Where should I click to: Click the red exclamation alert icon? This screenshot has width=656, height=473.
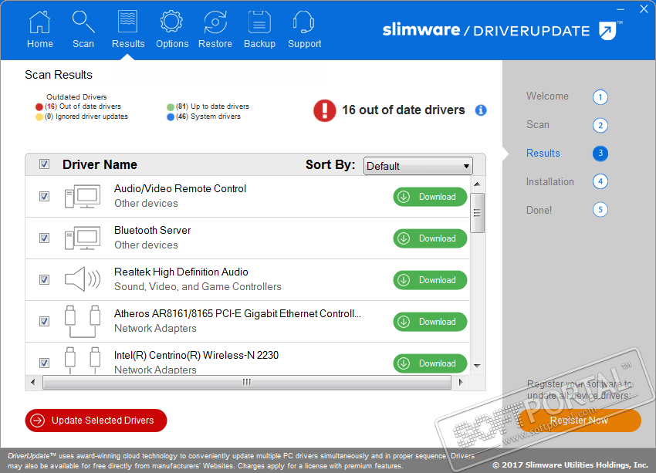click(325, 110)
